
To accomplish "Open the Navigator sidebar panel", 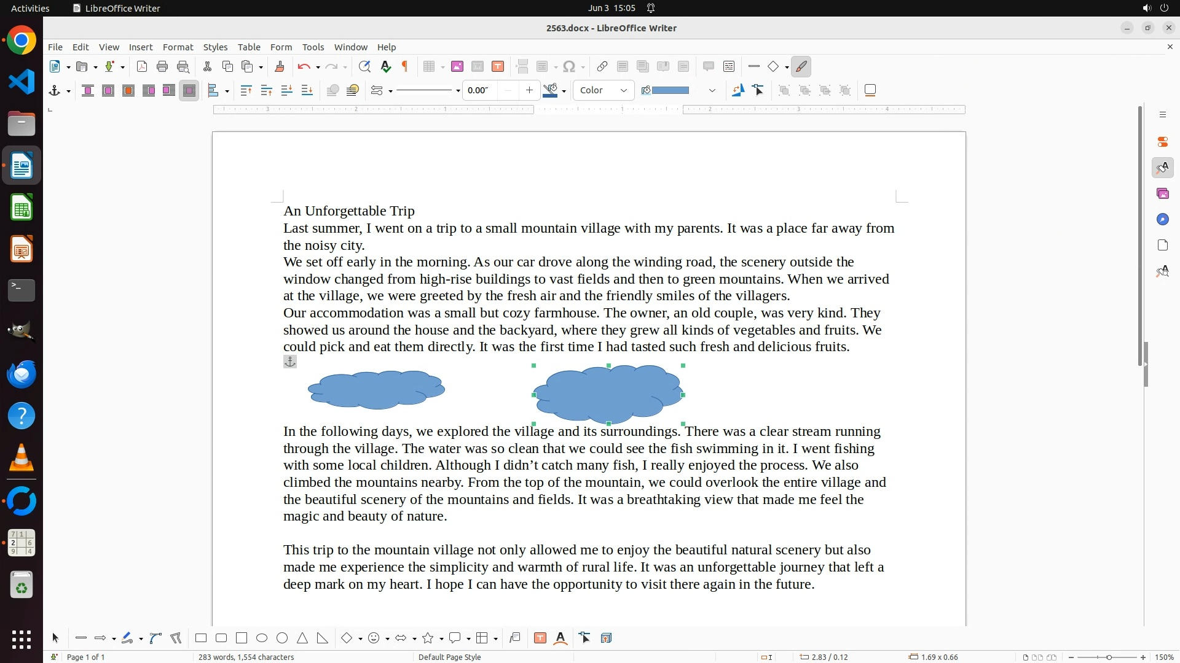I will click(x=1162, y=220).
